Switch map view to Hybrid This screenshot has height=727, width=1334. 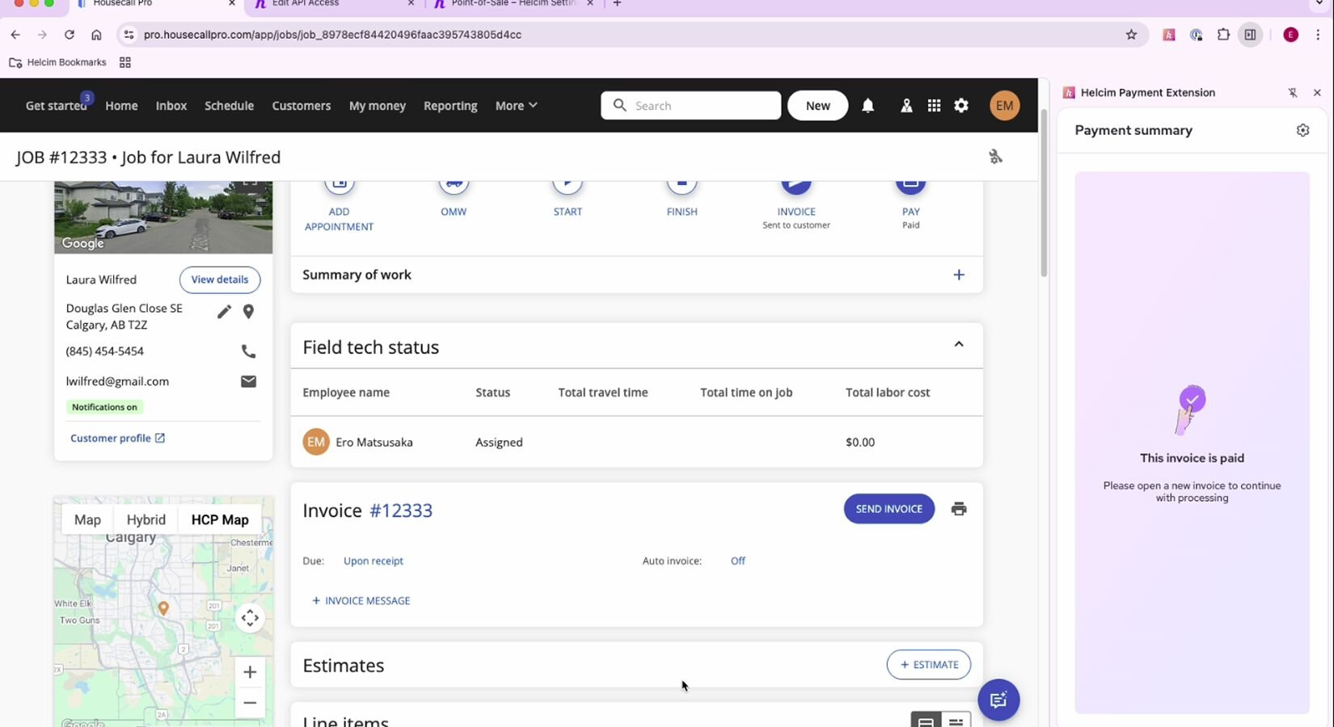coord(146,519)
